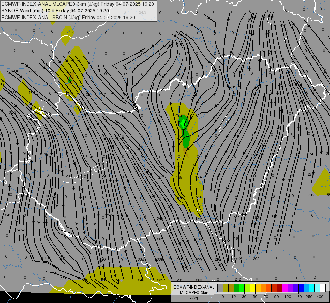Click the SYNOP Wind 10m header line
330x303 pixels.
point(55,11)
